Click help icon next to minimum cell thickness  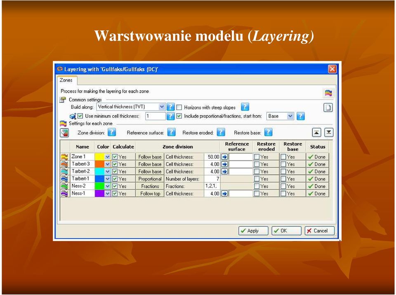[x=170, y=116]
